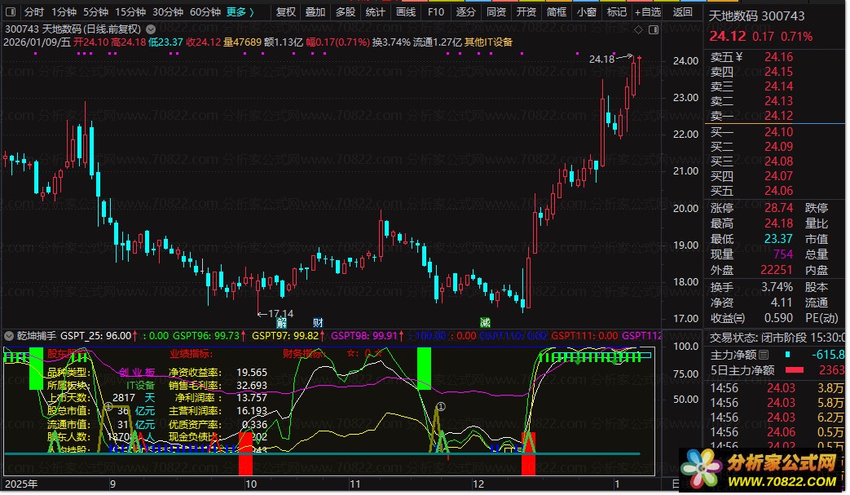Click the 同资 toolbar button
This screenshot has height=495, width=850.
click(x=496, y=11)
